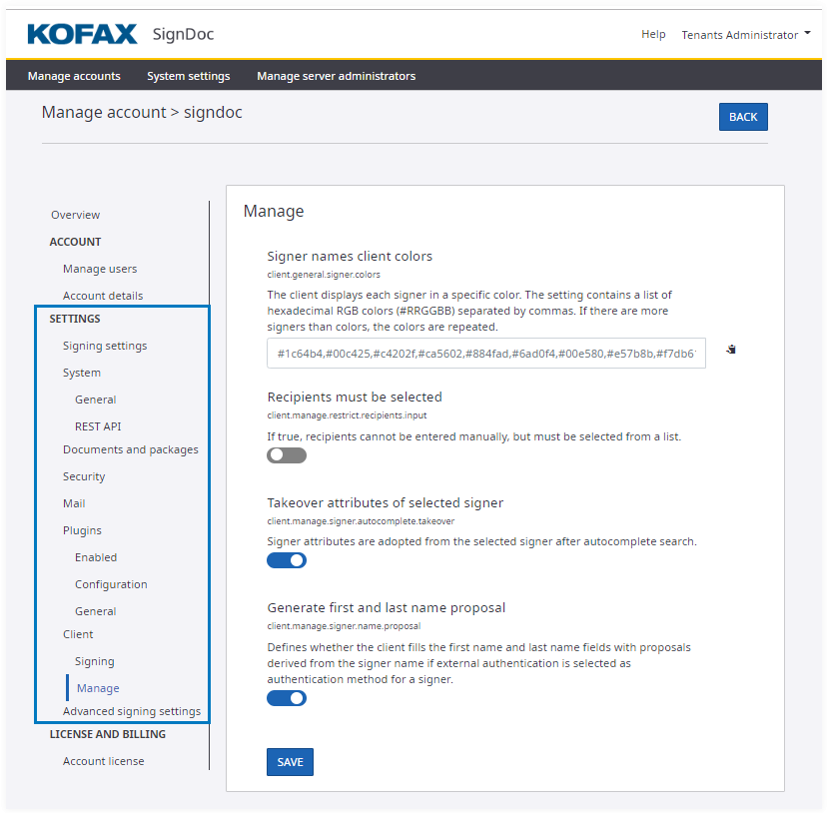Screen dimensions: 828x815
Task: Select Account license in sidebar
Action: [103, 761]
